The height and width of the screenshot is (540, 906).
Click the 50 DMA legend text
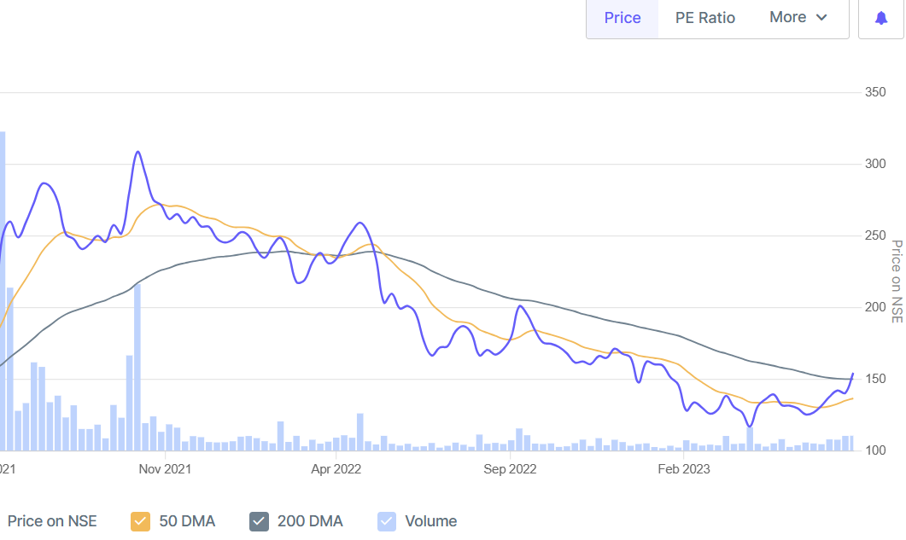point(187,521)
